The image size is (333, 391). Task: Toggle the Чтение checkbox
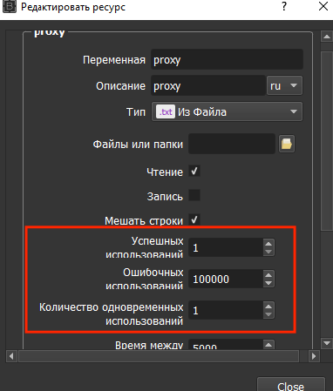click(x=194, y=172)
